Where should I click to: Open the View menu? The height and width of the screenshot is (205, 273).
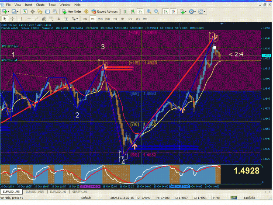tap(17, 5)
